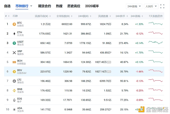View BSV 7-day trend sparkline
This screenshot has width=170, height=114.
(156, 71)
